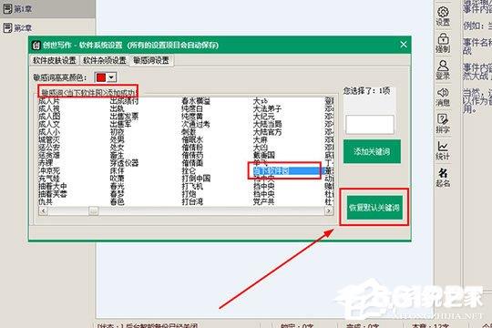492x328 pixels.
Task: Open the 统计 chart icon
Action: click(443, 150)
